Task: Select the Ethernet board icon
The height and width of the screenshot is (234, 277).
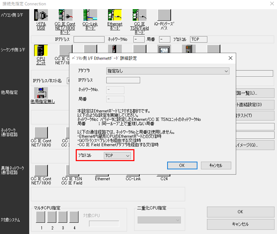Action: tap(115, 15)
